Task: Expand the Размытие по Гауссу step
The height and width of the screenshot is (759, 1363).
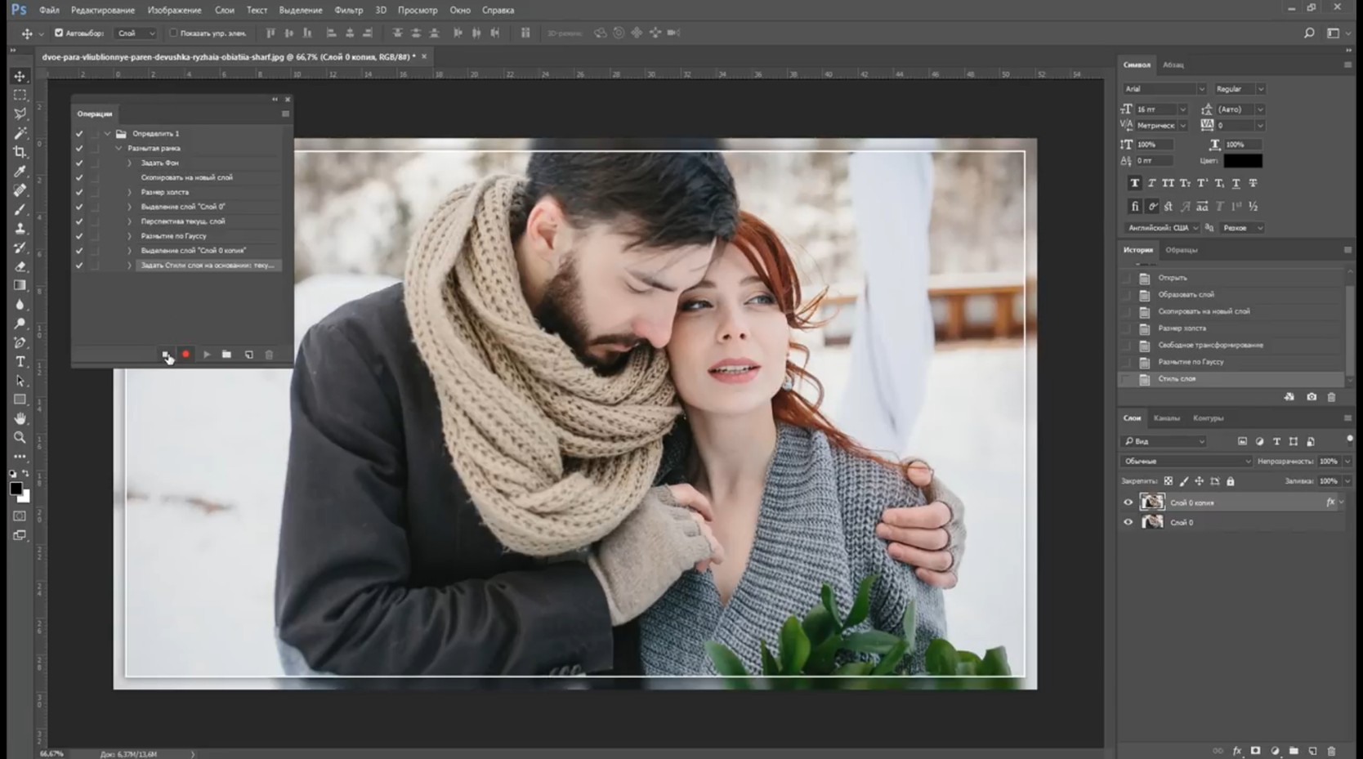Action: pos(129,236)
